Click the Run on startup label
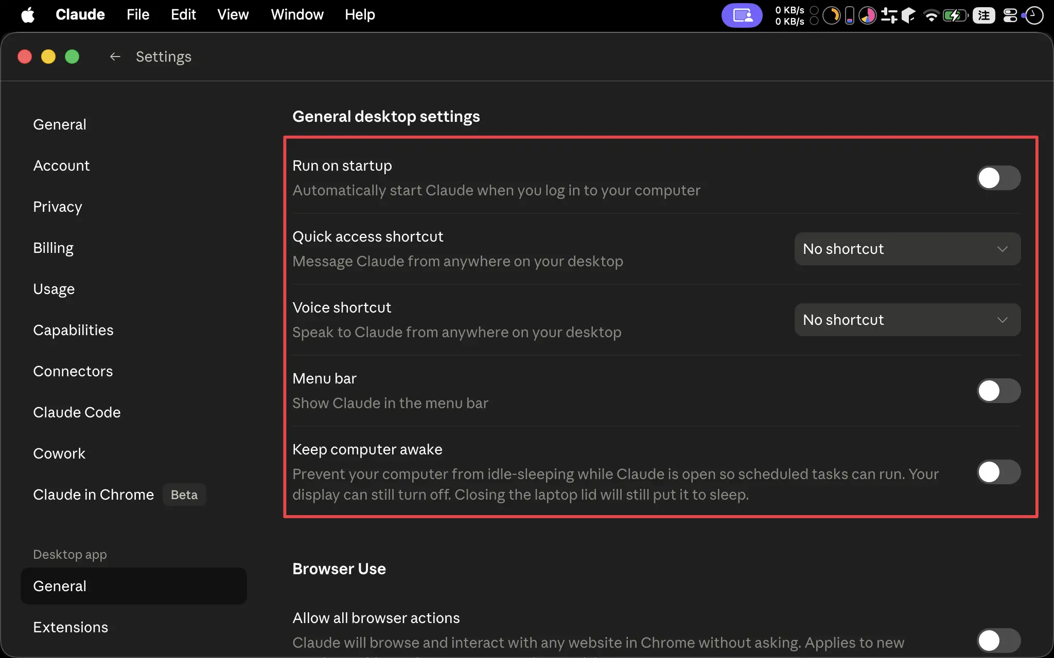1054x658 pixels. pyautogui.click(x=342, y=166)
